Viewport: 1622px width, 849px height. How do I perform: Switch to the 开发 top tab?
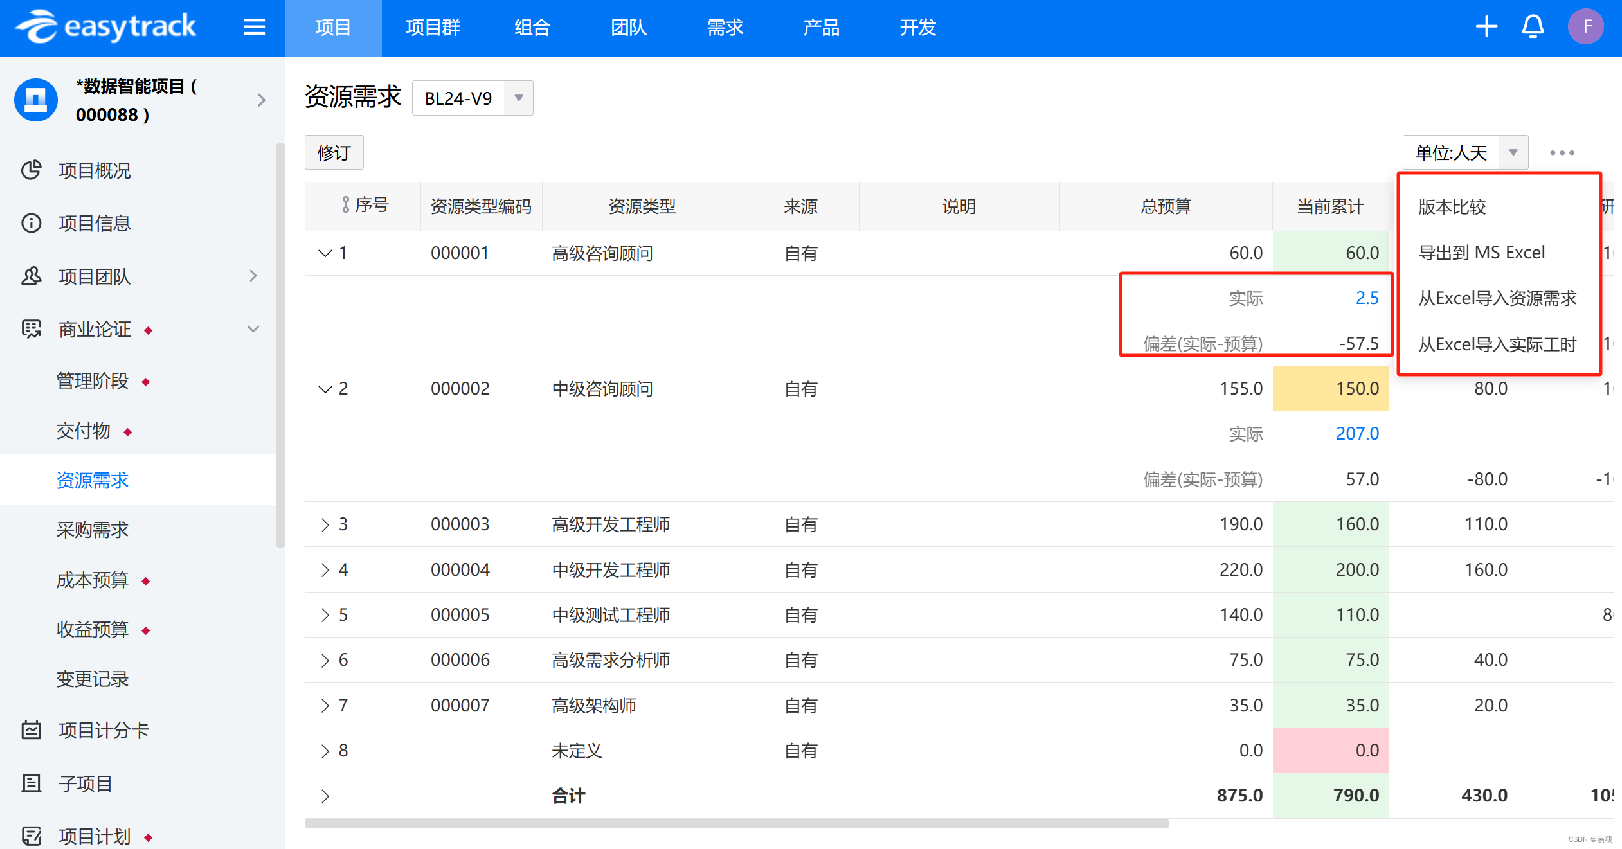(918, 28)
